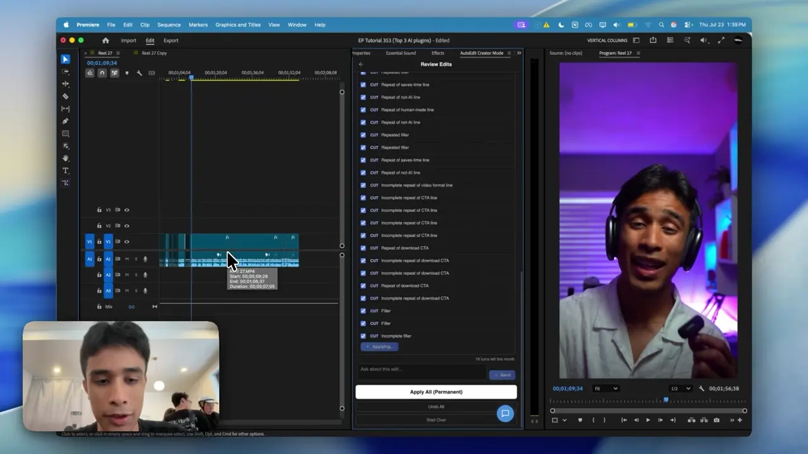Click the Home icon in header
The height and width of the screenshot is (454, 808).
(x=105, y=40)
